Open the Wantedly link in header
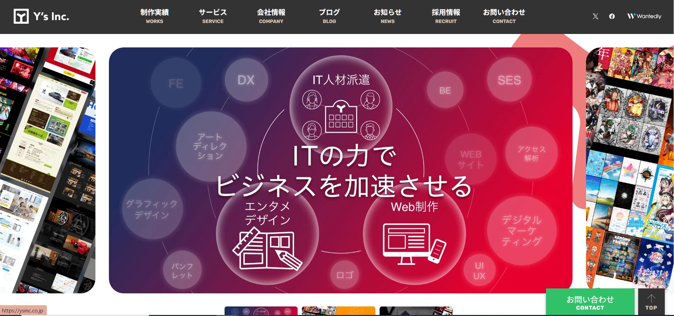This screenshot has width=674, height=316. coord(644,16)
